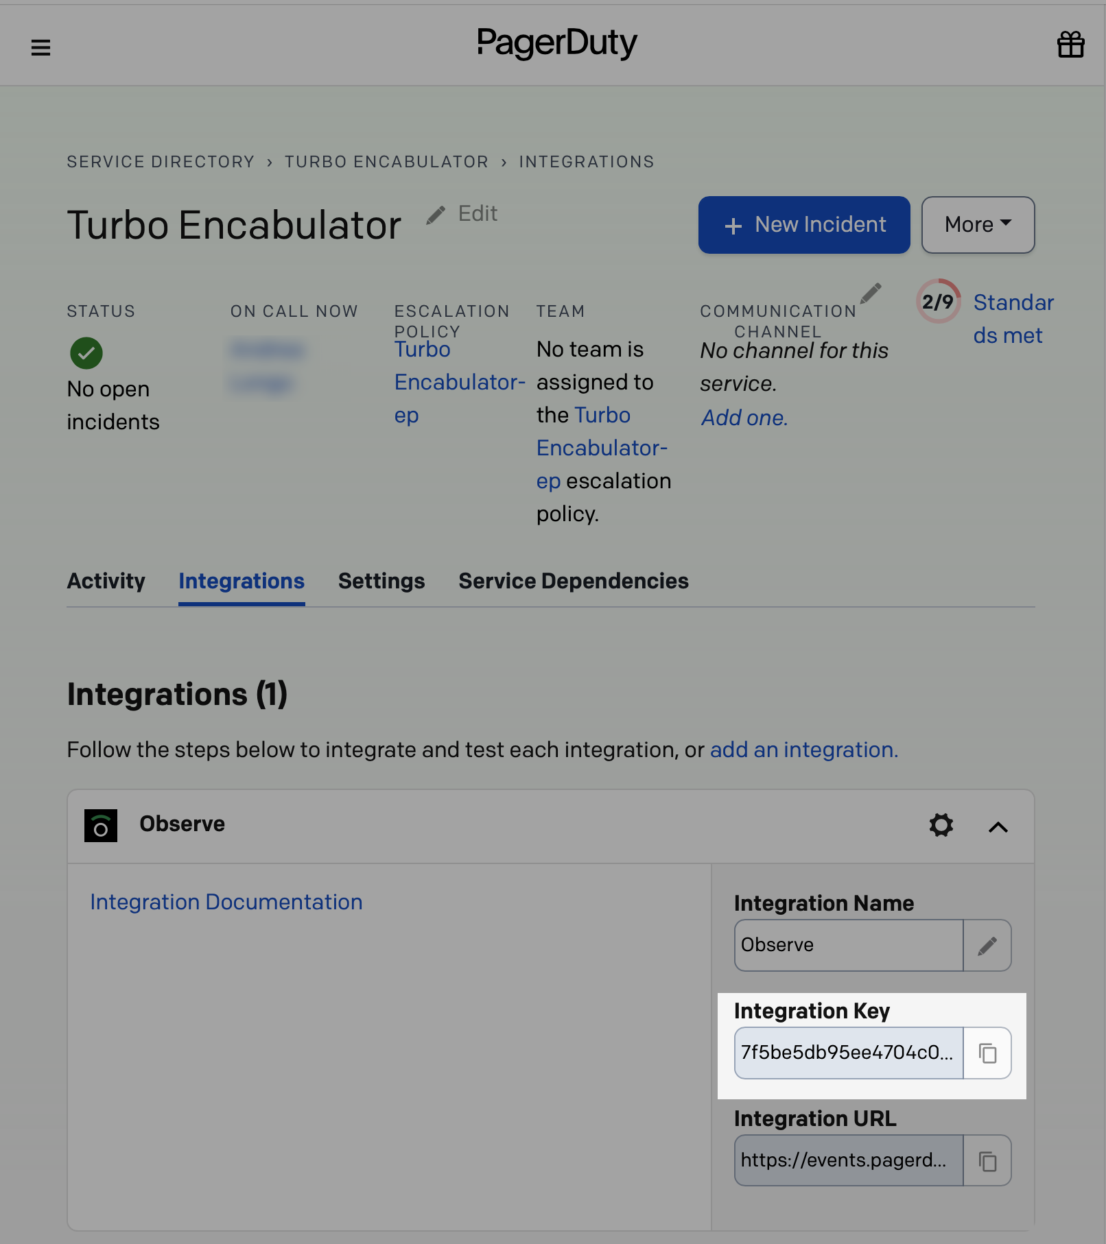Image resolution: width=1106 pixels, height=1244 pixels.
Task: Click the Edit service name link
Action: (x=478, y=214)
